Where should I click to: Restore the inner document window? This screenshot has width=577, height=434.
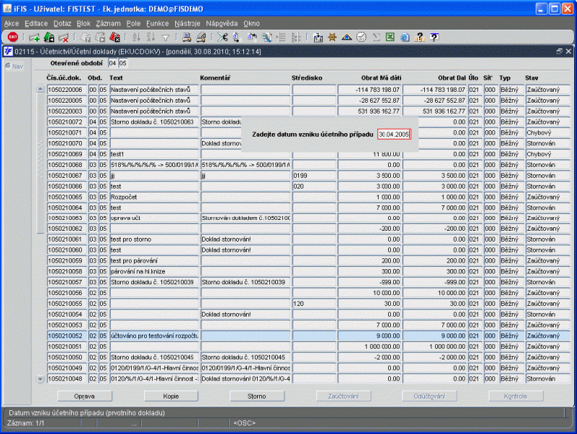pyautogui.click(x=560, y=51)
